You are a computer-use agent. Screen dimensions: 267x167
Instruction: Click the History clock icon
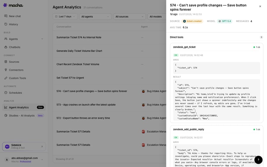click(x=6, y=24)
